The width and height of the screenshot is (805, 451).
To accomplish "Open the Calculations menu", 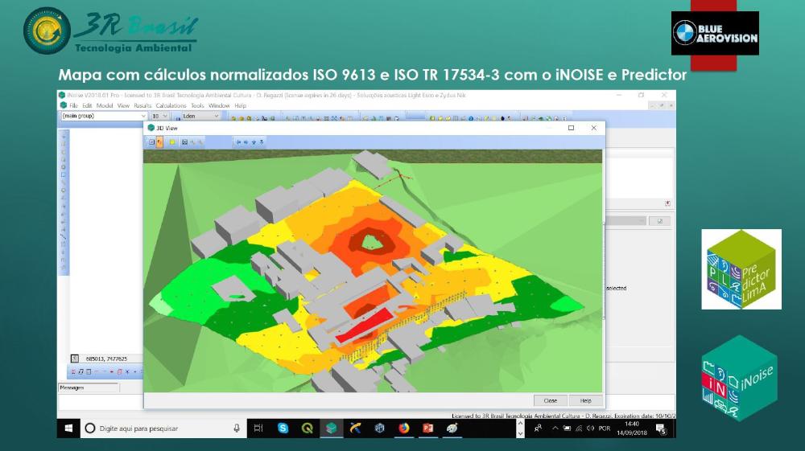I will pos(171,105).
